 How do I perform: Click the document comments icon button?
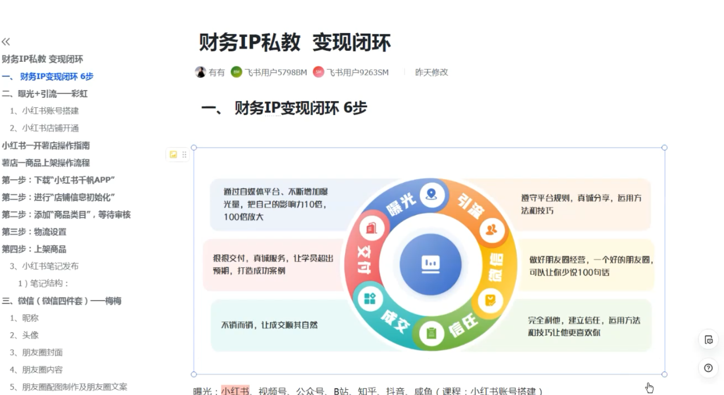pos(708,340)
